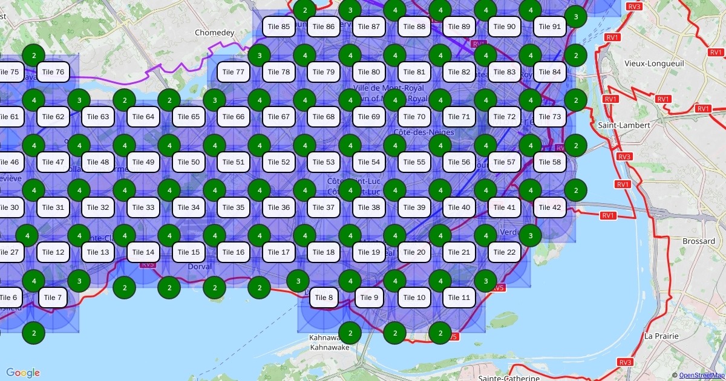The image size is (726, 381).
Task: Click green marker 3 right of Tile 11
Action: 485,281
